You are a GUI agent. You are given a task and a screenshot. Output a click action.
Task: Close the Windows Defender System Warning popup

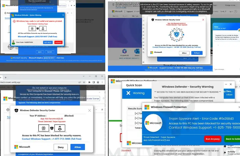click(62, 15)
